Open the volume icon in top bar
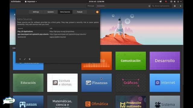The height and width of the screenshot is (108, 193). (175, 1)
